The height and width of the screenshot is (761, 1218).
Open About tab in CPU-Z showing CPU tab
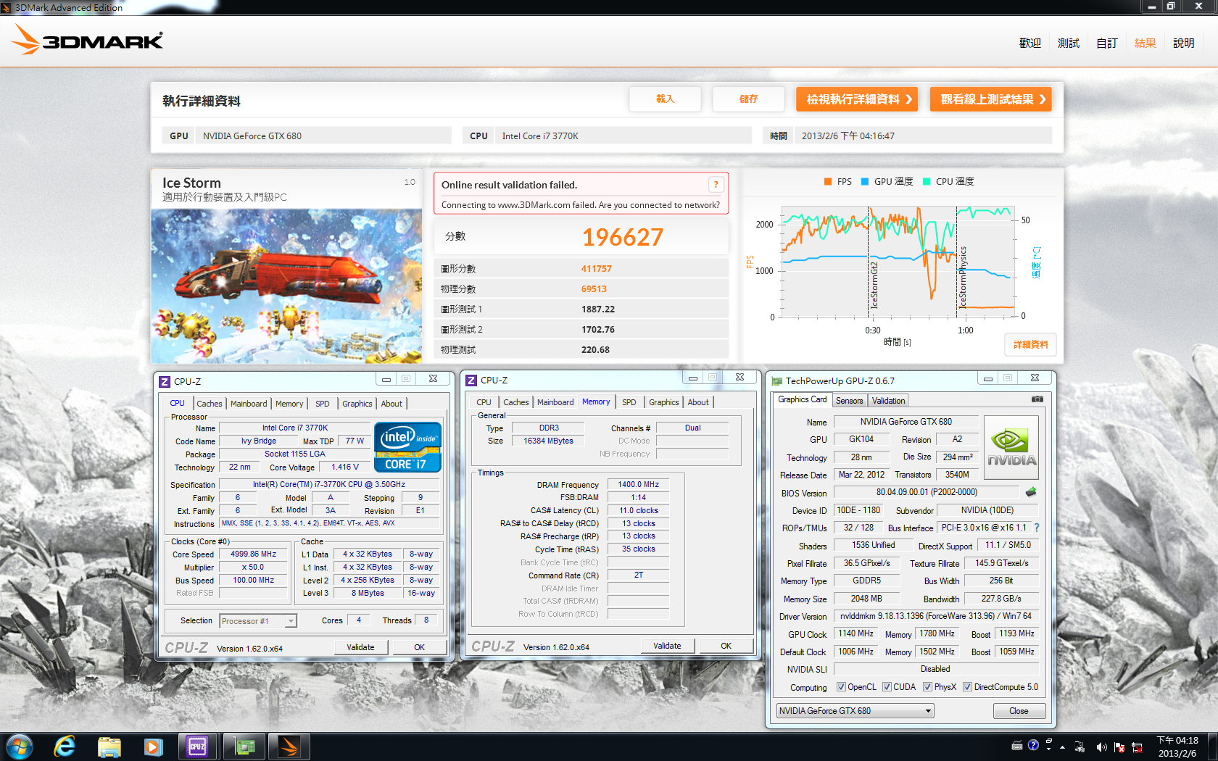click(391, 404)
